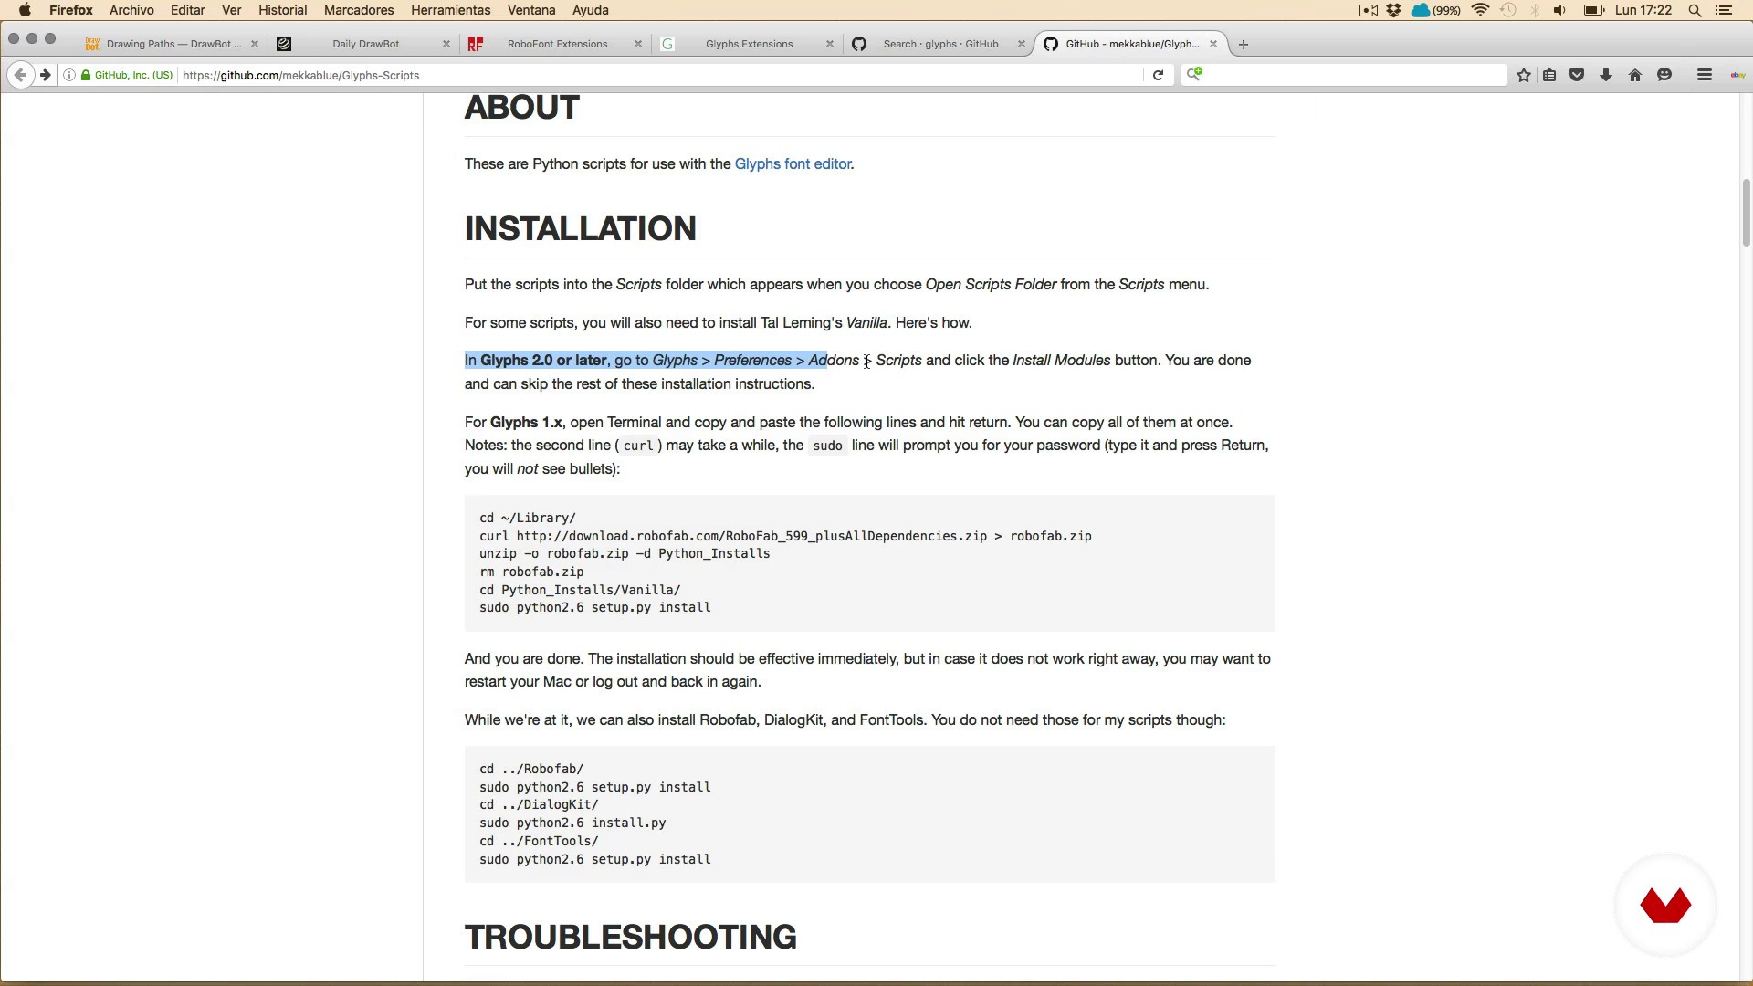Click the red logo badge at bottom right

1665,906
